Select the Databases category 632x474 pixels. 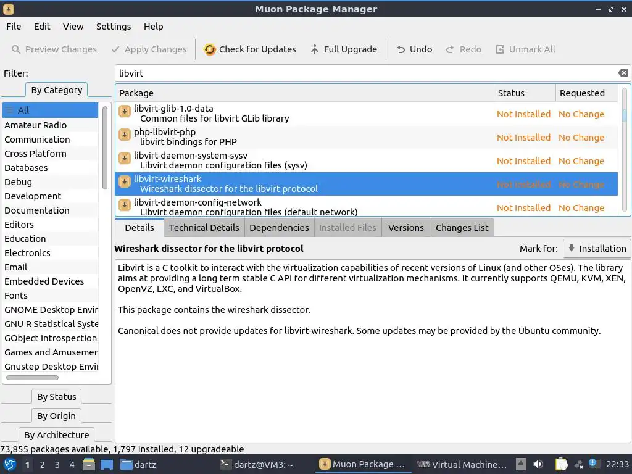click(x=51, y=168)
